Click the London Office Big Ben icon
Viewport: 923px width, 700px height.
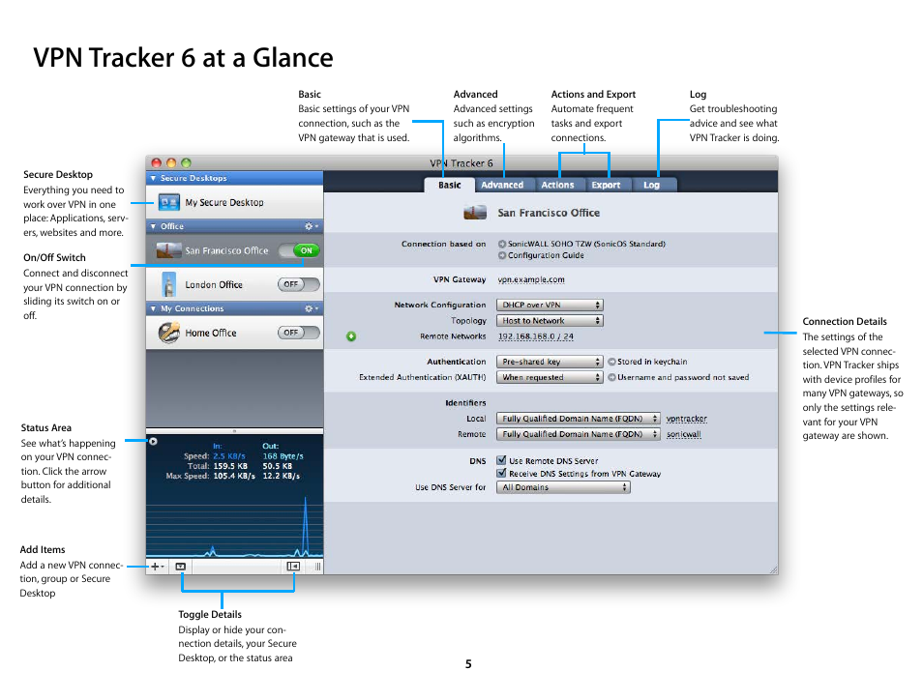click(x=169, y=284)
